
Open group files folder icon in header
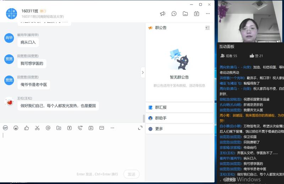point(185,14)
